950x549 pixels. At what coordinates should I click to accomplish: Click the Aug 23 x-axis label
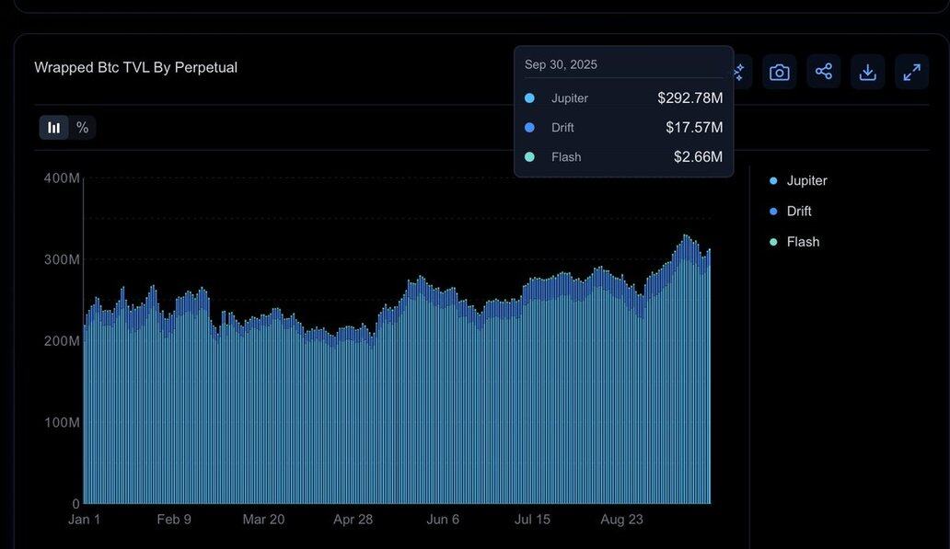click(x=622, y=520)
